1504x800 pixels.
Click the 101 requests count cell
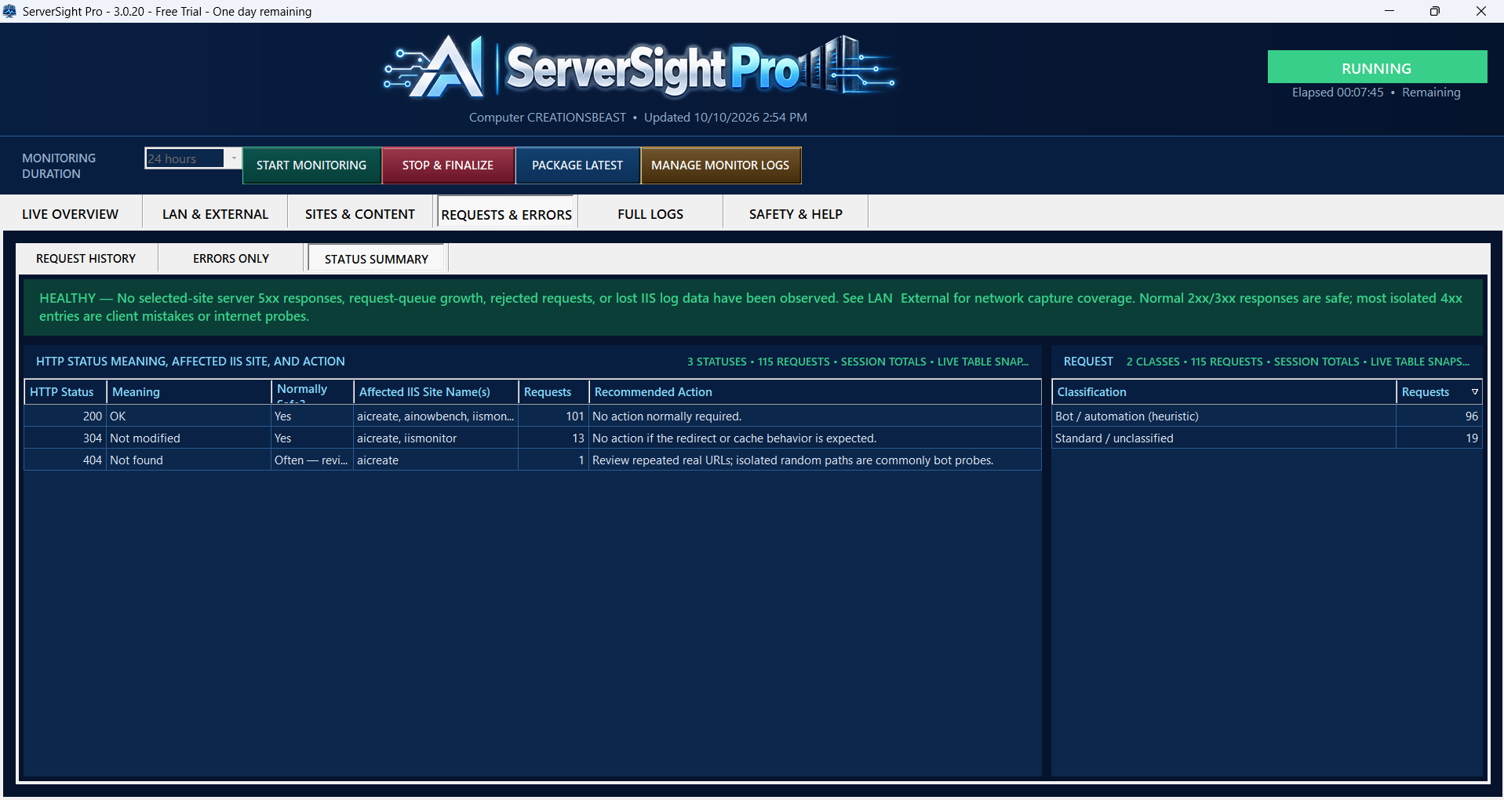coord(554,416)
